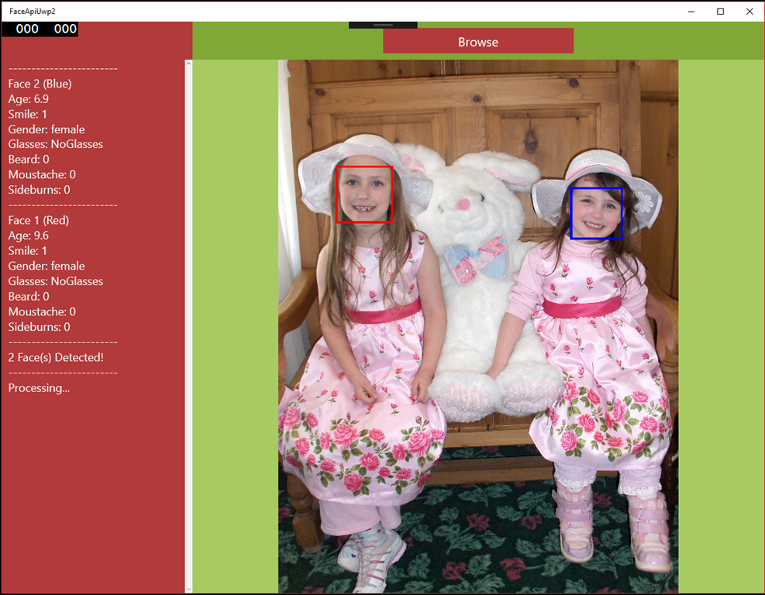Click the frame rate counter overlay

click(x=40, y=29)
